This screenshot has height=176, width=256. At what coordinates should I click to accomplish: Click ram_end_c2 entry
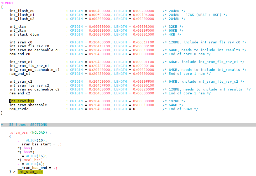point(20,93)
